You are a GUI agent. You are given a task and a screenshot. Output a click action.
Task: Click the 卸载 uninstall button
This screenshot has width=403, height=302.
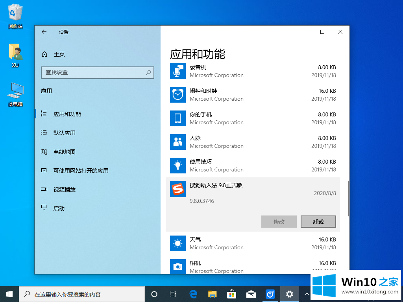coord(318,221)
